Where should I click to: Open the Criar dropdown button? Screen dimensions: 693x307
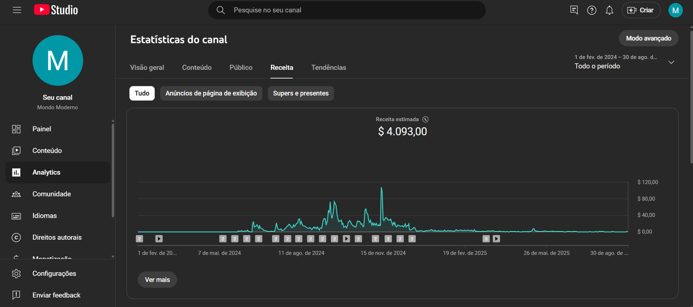tap(641, 10)
